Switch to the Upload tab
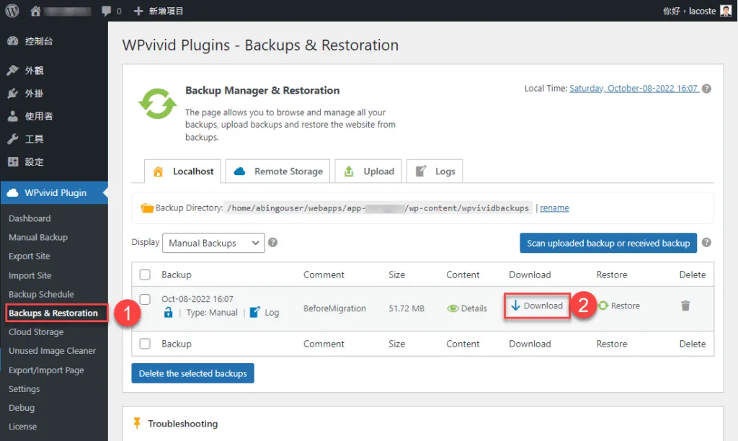738x441 pixels. (368, 171)
